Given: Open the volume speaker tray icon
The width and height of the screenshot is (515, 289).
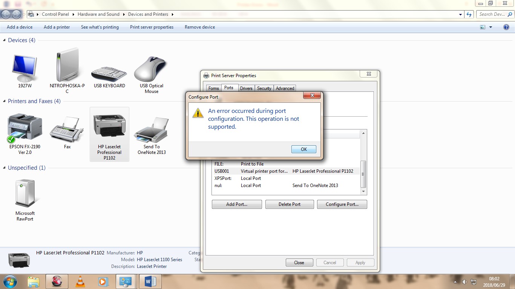Looking at the screenshot, I should [464, 282].
